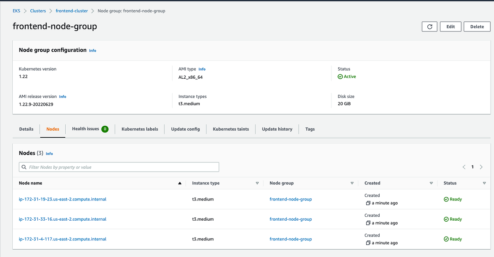Click the Delete node group button
Screen dimensions: 494x257
(477, 26)
